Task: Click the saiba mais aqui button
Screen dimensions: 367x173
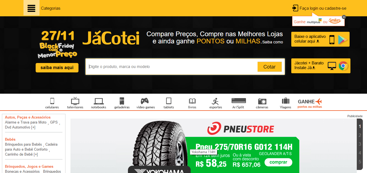Action: coord(57,68)
